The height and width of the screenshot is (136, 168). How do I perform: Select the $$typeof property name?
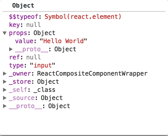pyautogui.click(x=24, y=17)
